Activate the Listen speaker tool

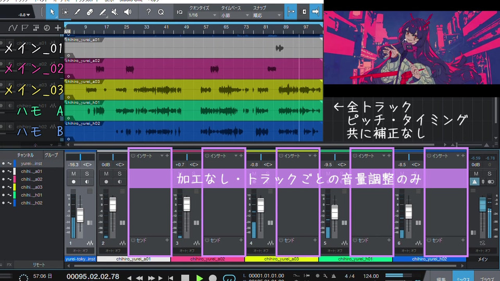coord(128,12)
